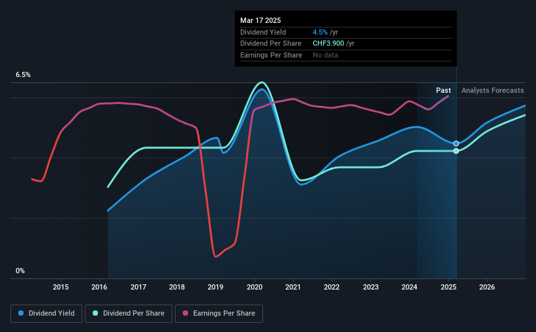Click the tooltip Dividend Yield row label
Viewport: 536px width, 332px height.
tap(263, 32)
